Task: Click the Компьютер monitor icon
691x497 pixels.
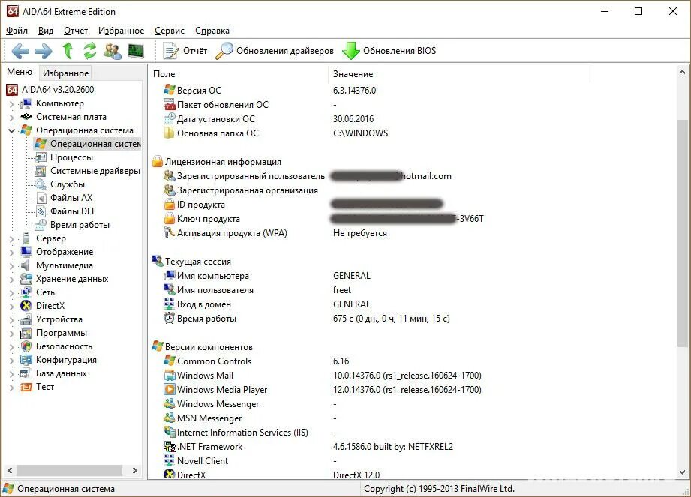Action: pos(26,103)
